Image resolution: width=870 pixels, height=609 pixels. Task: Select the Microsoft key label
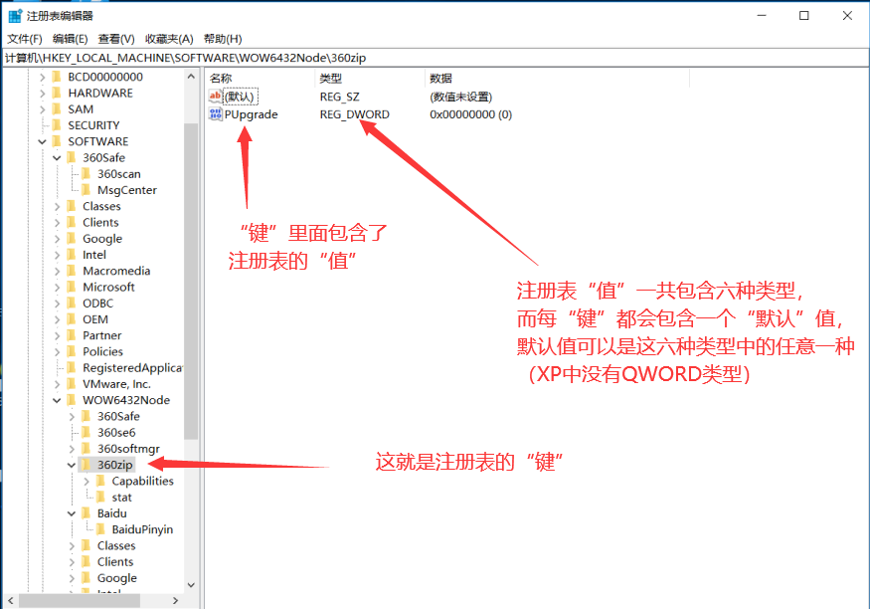pyautogui.click(x=108, y=287)
